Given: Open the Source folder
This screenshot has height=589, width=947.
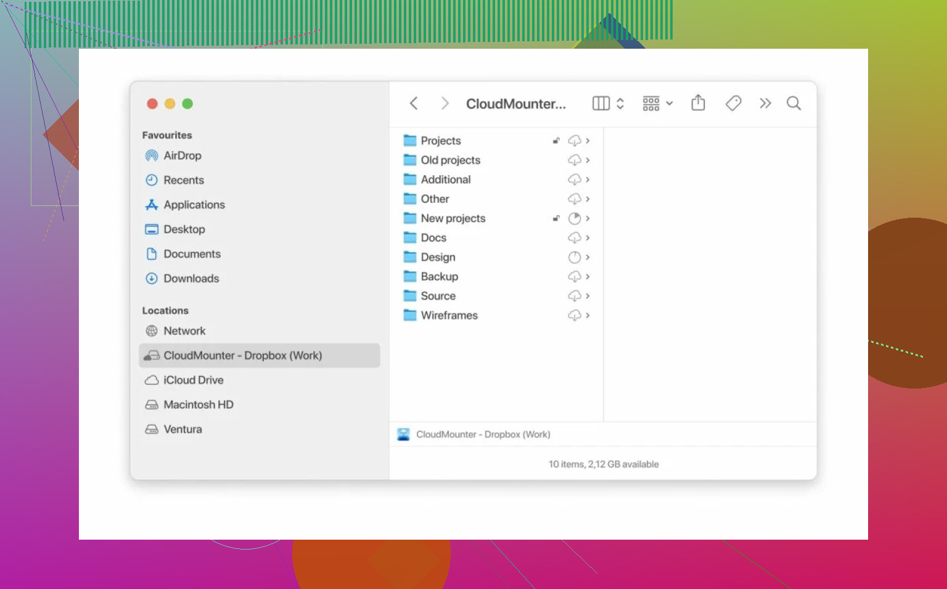Looking at the screenshot, I should pyautogui.click(x=438, y=296).
